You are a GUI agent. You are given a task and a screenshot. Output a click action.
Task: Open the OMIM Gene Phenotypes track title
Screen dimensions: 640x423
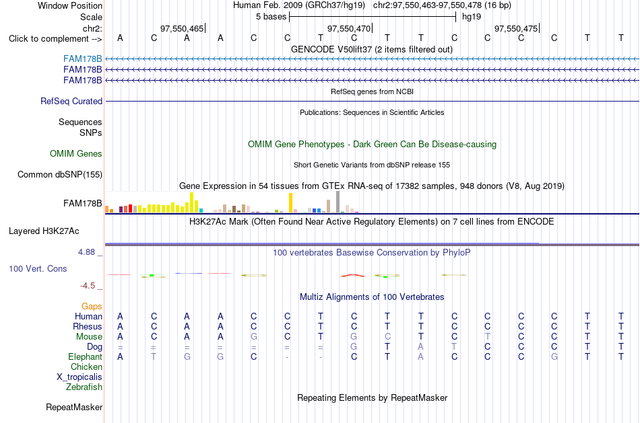(x=372, y=145)
